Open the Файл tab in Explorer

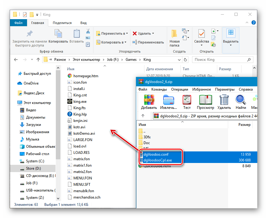click(x=18, y=23)
